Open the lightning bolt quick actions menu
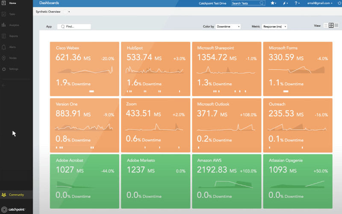Viewport: 342px width, 214px height. [285, 3]
